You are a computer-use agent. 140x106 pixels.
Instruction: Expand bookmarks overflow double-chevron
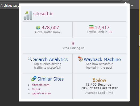132,6
